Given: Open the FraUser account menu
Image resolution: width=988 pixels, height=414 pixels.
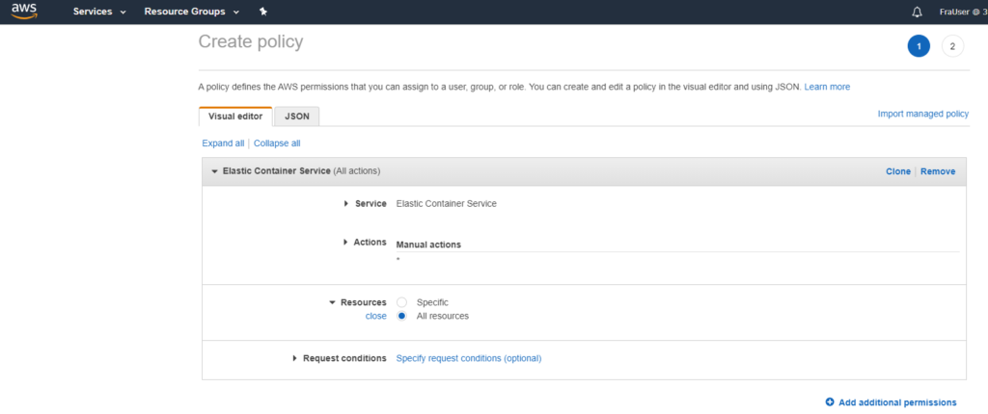Looking at the screenshot, I should click(962, 12).
